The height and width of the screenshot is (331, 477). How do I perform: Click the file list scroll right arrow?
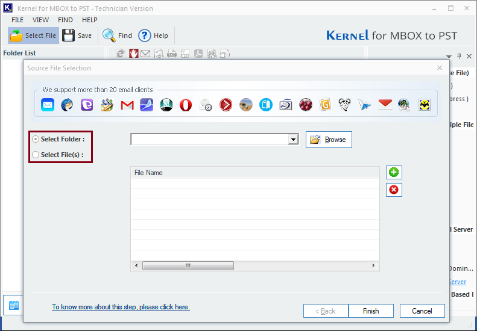(x=373, y=266)
